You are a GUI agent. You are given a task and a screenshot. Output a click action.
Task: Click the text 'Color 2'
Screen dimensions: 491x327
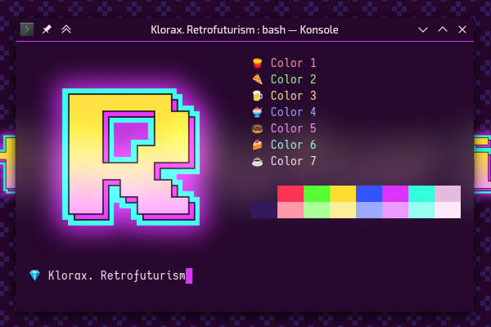coord(294,79)
